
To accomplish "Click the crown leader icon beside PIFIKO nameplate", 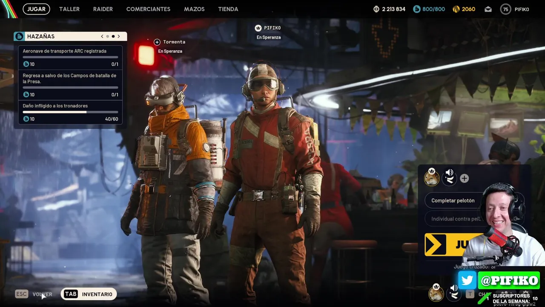I will pyautogui.click(x=258, y=28).
